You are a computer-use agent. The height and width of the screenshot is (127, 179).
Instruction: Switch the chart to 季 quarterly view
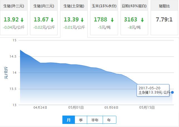81,120
